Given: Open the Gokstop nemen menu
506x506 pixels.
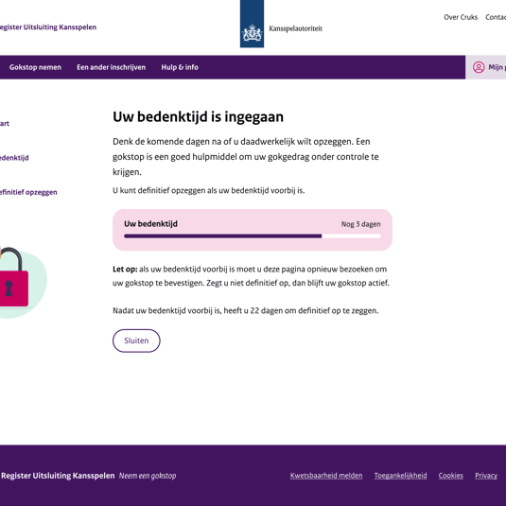Looking at the screenshot, I should 35,67.
